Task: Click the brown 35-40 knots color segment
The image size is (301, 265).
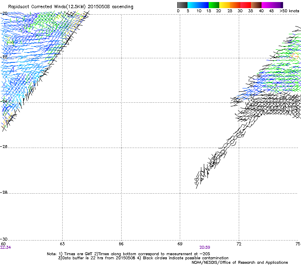Action: [x=256, y=5]
